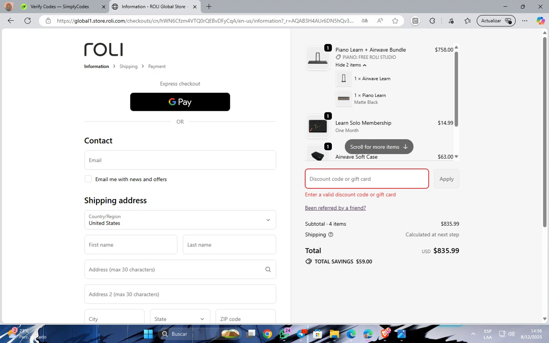Focus the Last name field

click(x=229, y=245)
